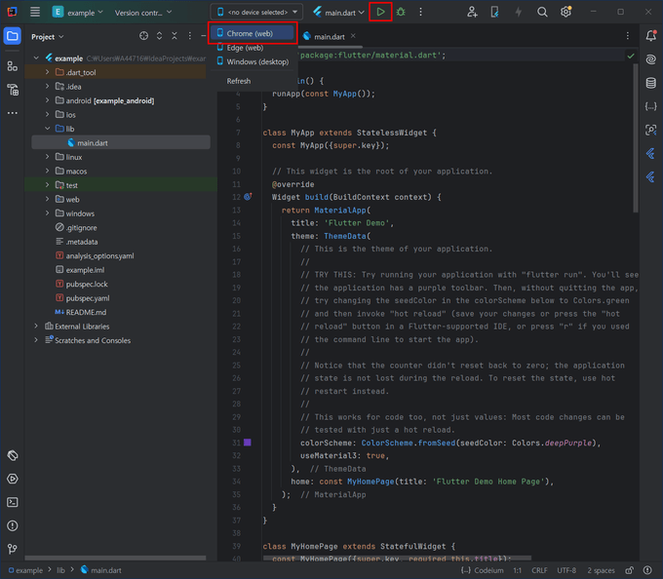Image resolution: width=663 pixels, height=579 pixels.
Task: Click Refresh in the device list
Action: click(x=239, y=81)
